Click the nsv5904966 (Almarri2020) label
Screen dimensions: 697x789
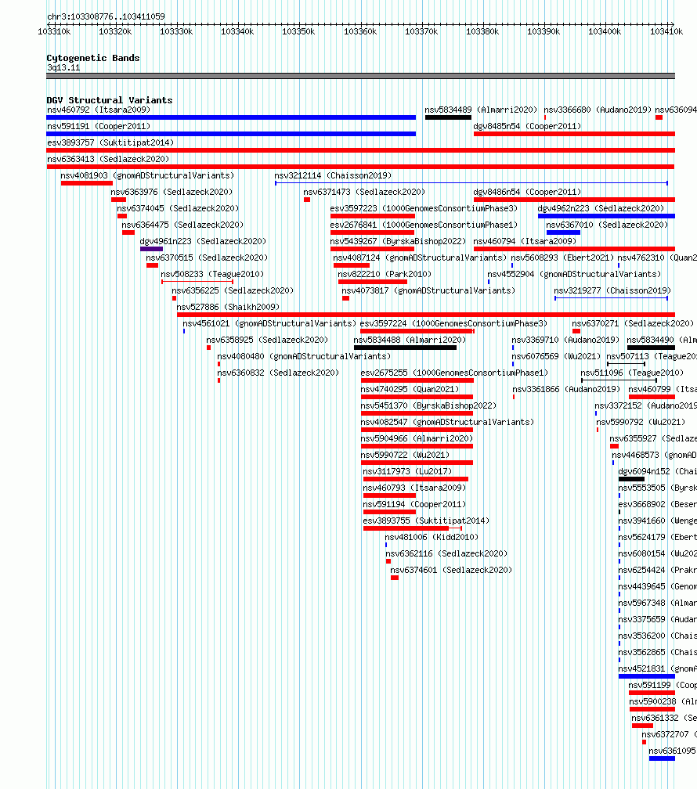417,439
